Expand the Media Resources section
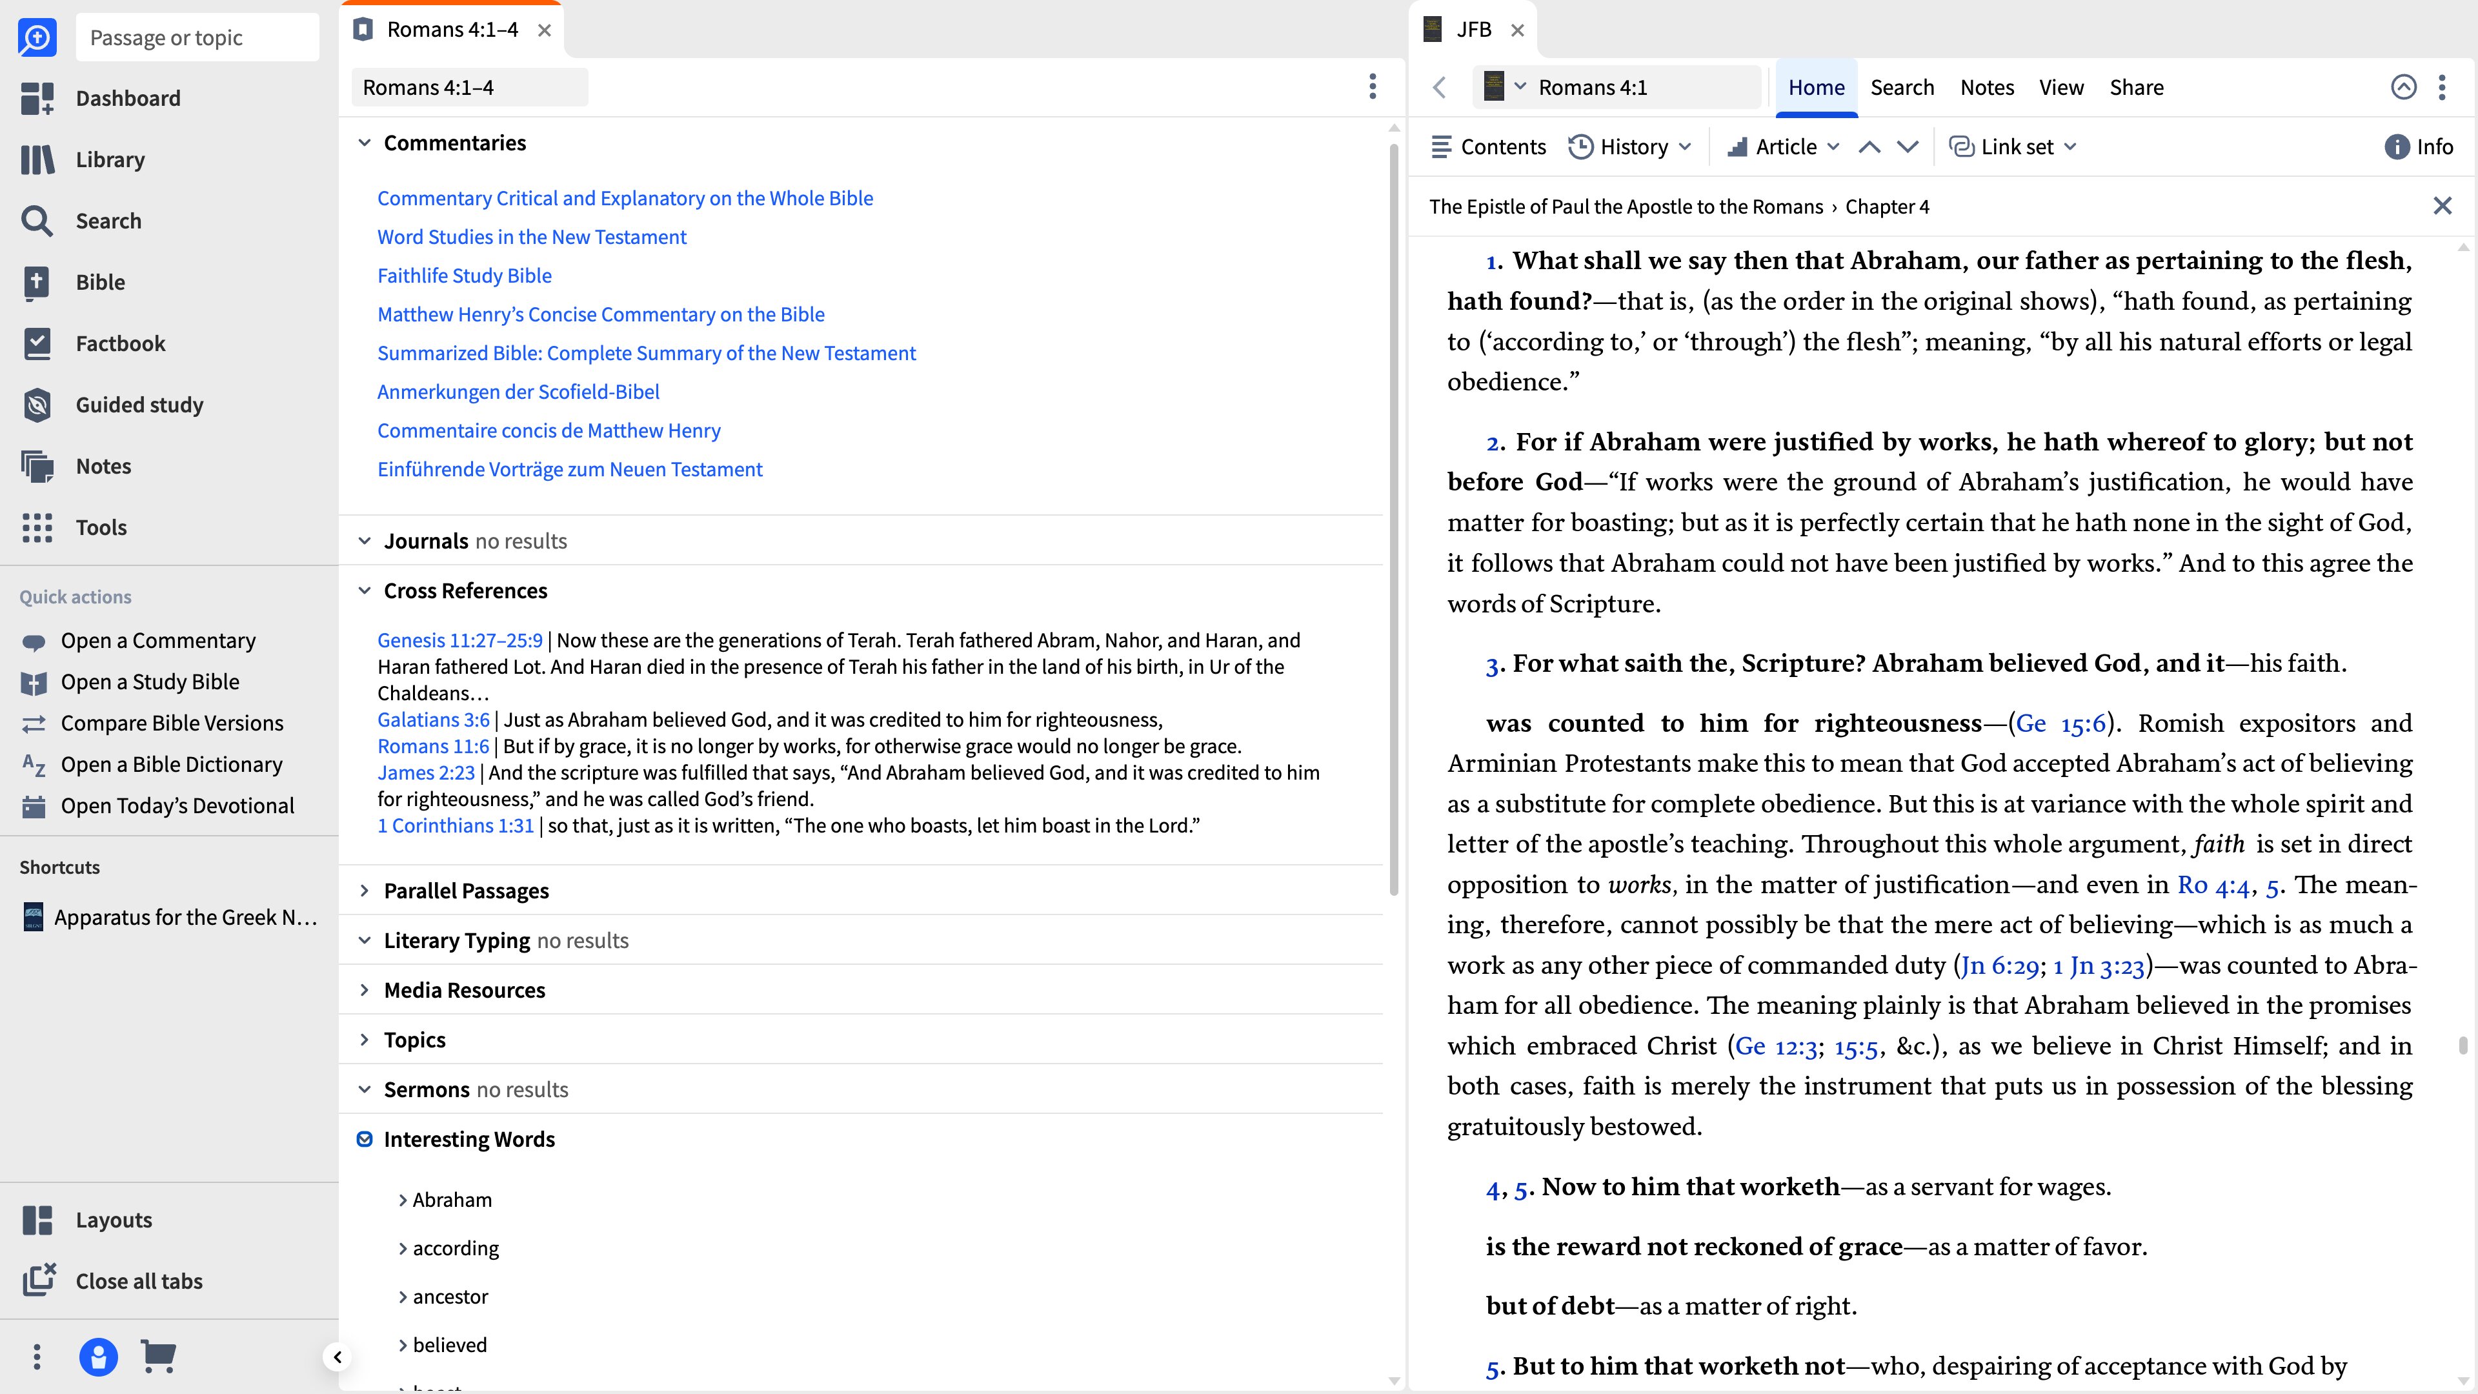Viewport: 2478px width, 1394px height. (x=365, y=990)
